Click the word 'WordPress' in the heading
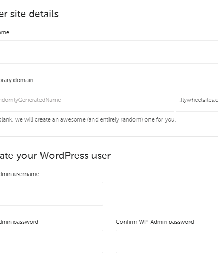This screenshot has height=269, width=218. [64, 155]
